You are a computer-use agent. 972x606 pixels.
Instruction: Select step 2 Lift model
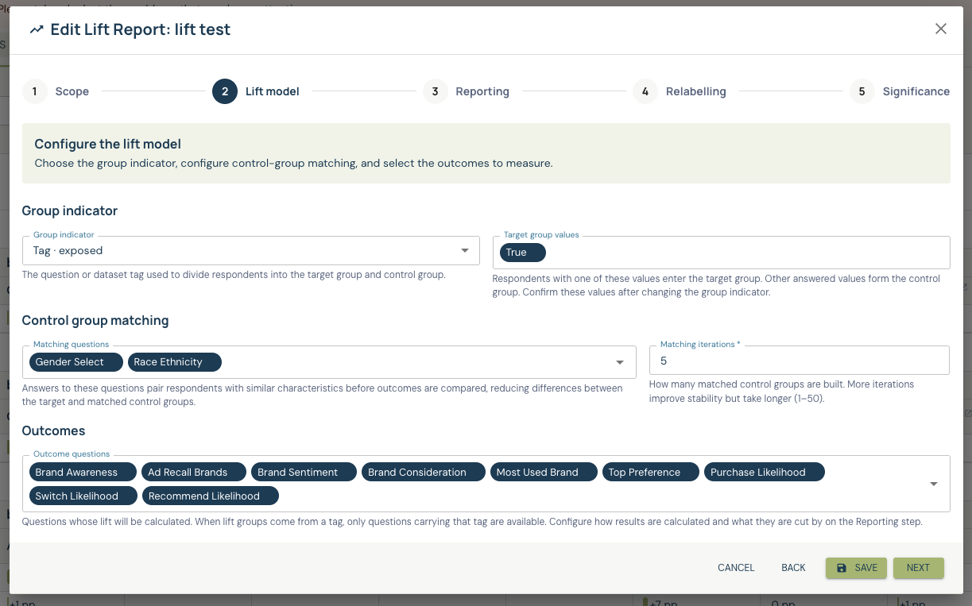point(256,91)
